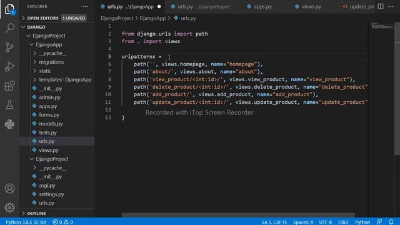
Task: Split the editor to the right
Action: pos(381,7)
